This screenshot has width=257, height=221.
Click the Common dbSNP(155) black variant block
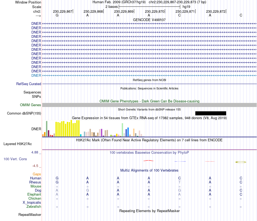211,113
